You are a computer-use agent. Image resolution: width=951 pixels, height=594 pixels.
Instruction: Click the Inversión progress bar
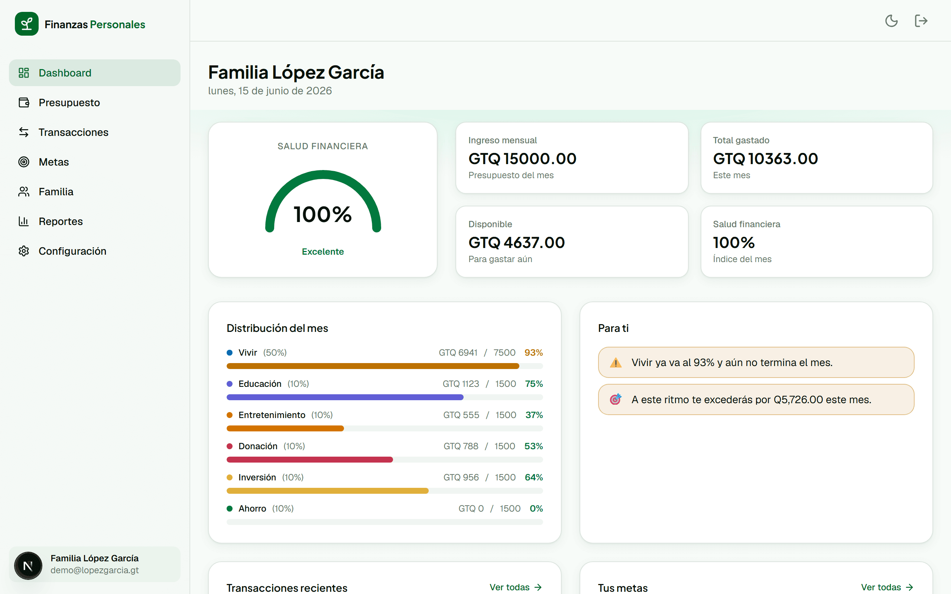pos(384,491)
